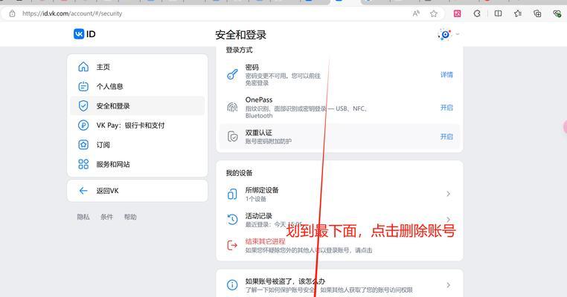This screenshot has height=297, width=567.
Task: Open the 隐私 footer link
Action: point(83,217)
